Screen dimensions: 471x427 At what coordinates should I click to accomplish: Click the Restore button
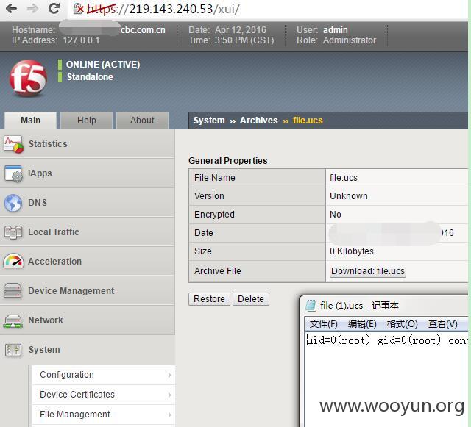[209, 299]
